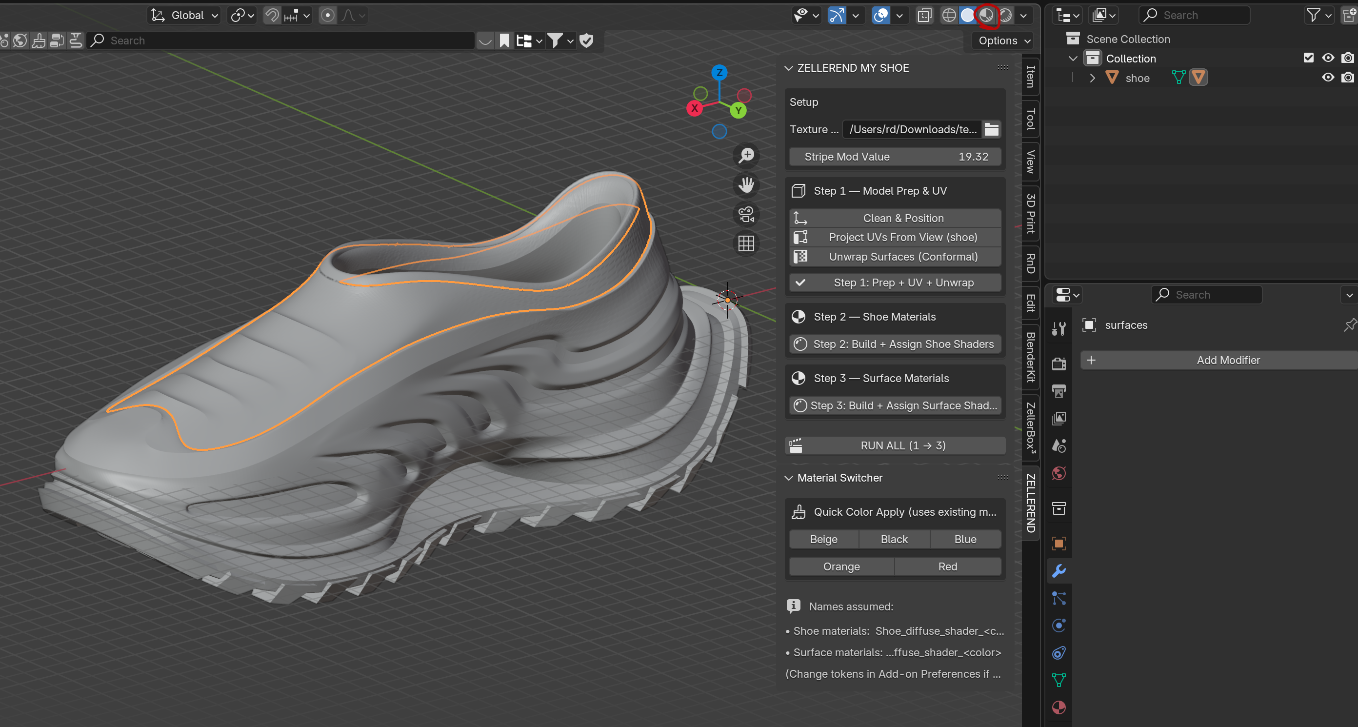The width and height of the screenshot is (1358, 727).
Task: Uncheck Collection exclude checkbox
Action: click(1308, 58)
